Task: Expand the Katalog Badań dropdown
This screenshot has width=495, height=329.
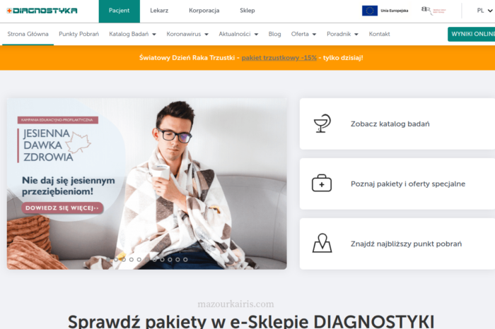Action: 133,34
